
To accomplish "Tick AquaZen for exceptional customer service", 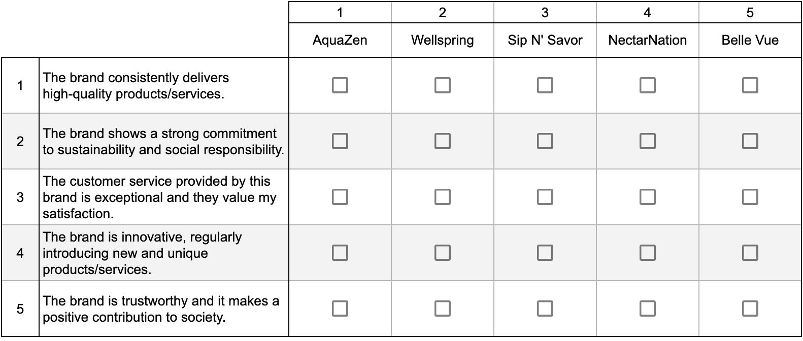I will (340, 197).
